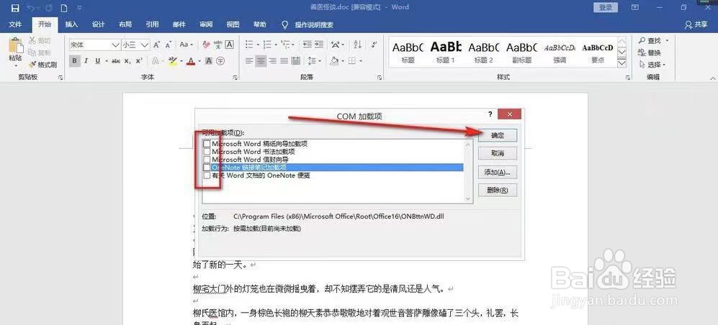Switch to the 设计 (Design) tab
This screenshot has height=325, width=718.
98,24
